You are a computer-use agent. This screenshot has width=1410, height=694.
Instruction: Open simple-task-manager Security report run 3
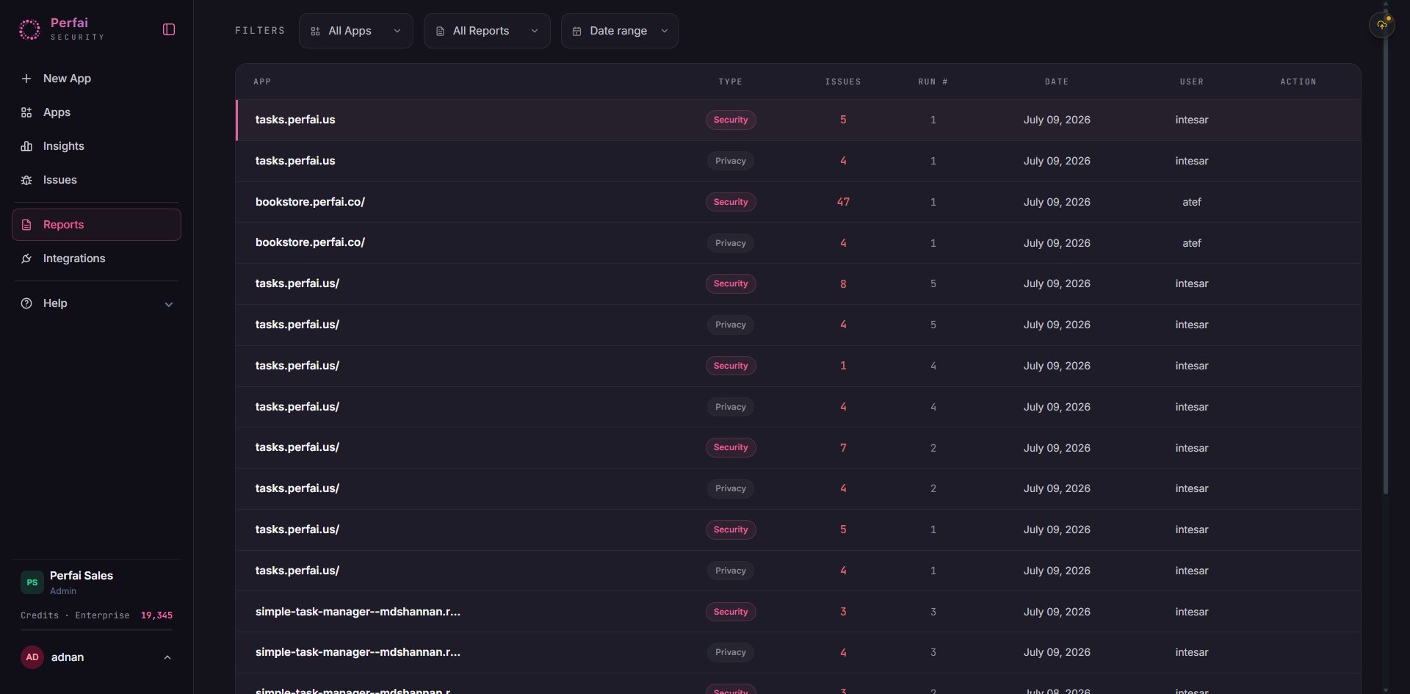coord(798,612)
